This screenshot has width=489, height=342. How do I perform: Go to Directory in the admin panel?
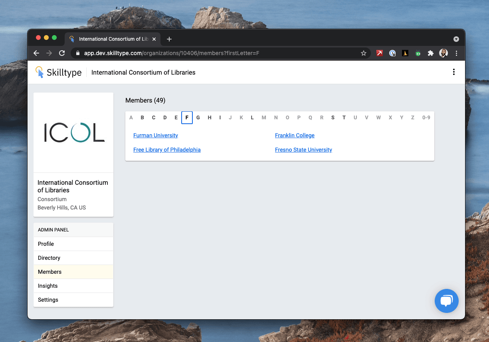coord(49,258)
